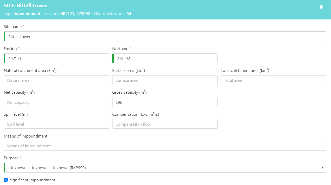This screenshot has width=331, height=185.
Task: Click the trash delete icon in header
Action: (x=321, y=7)
